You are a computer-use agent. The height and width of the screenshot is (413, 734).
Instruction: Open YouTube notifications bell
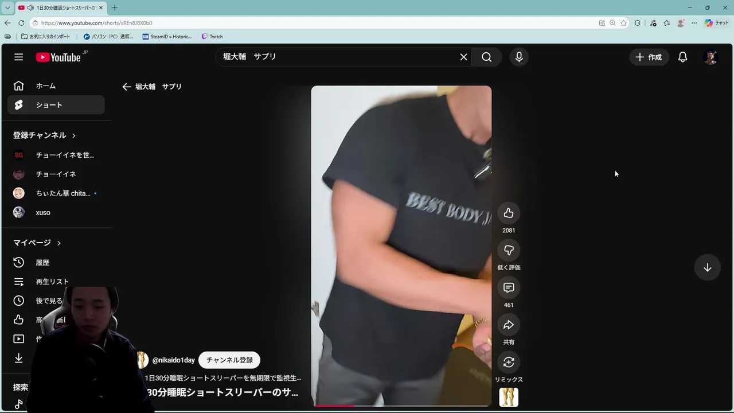point(682,57)
